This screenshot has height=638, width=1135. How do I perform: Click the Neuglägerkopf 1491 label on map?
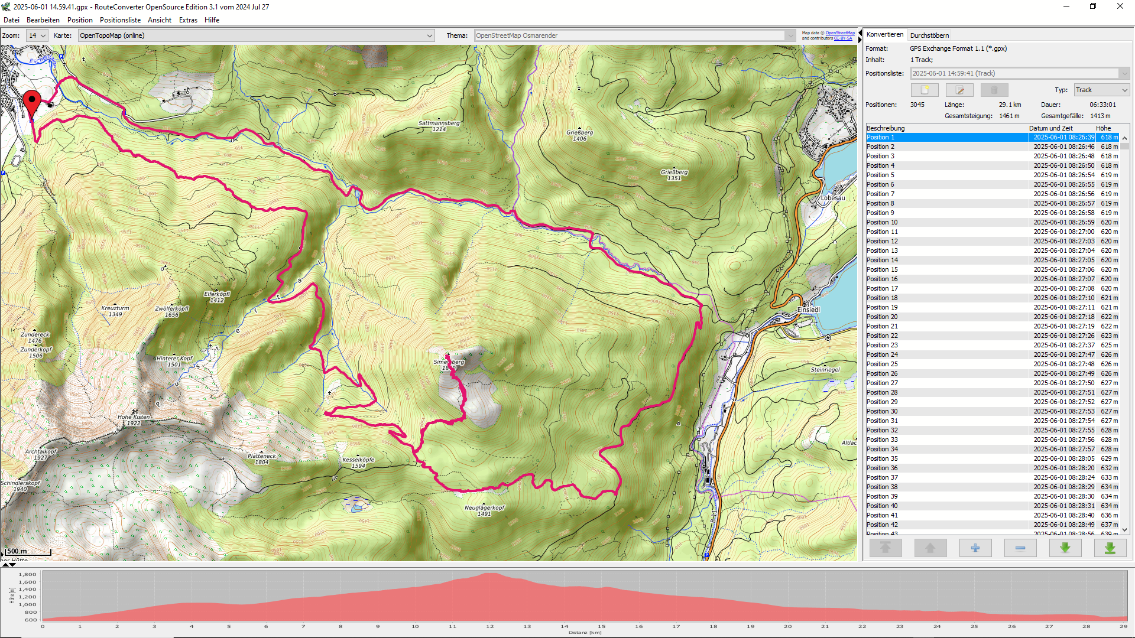tap(484, 510)
